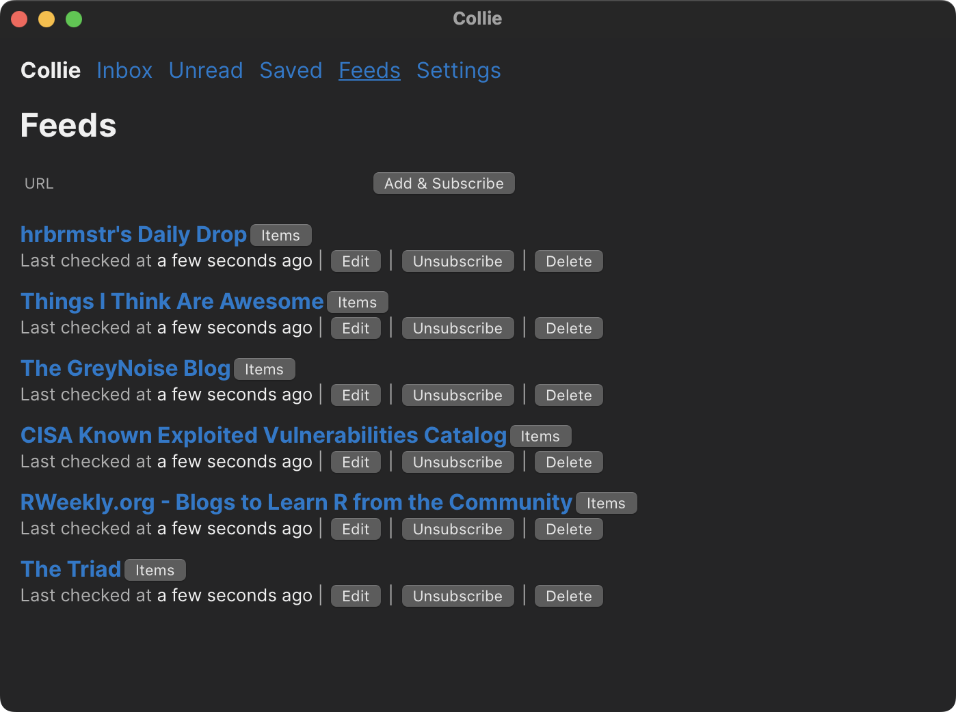Image resolution: width=956 pixels, height=712 pixels.
Task: Click the Collie home title
Action: [51, 70]
